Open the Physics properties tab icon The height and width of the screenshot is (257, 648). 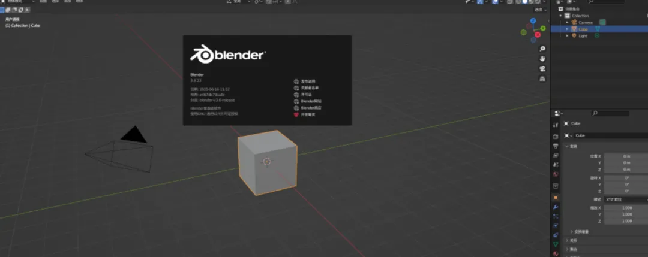556,226
